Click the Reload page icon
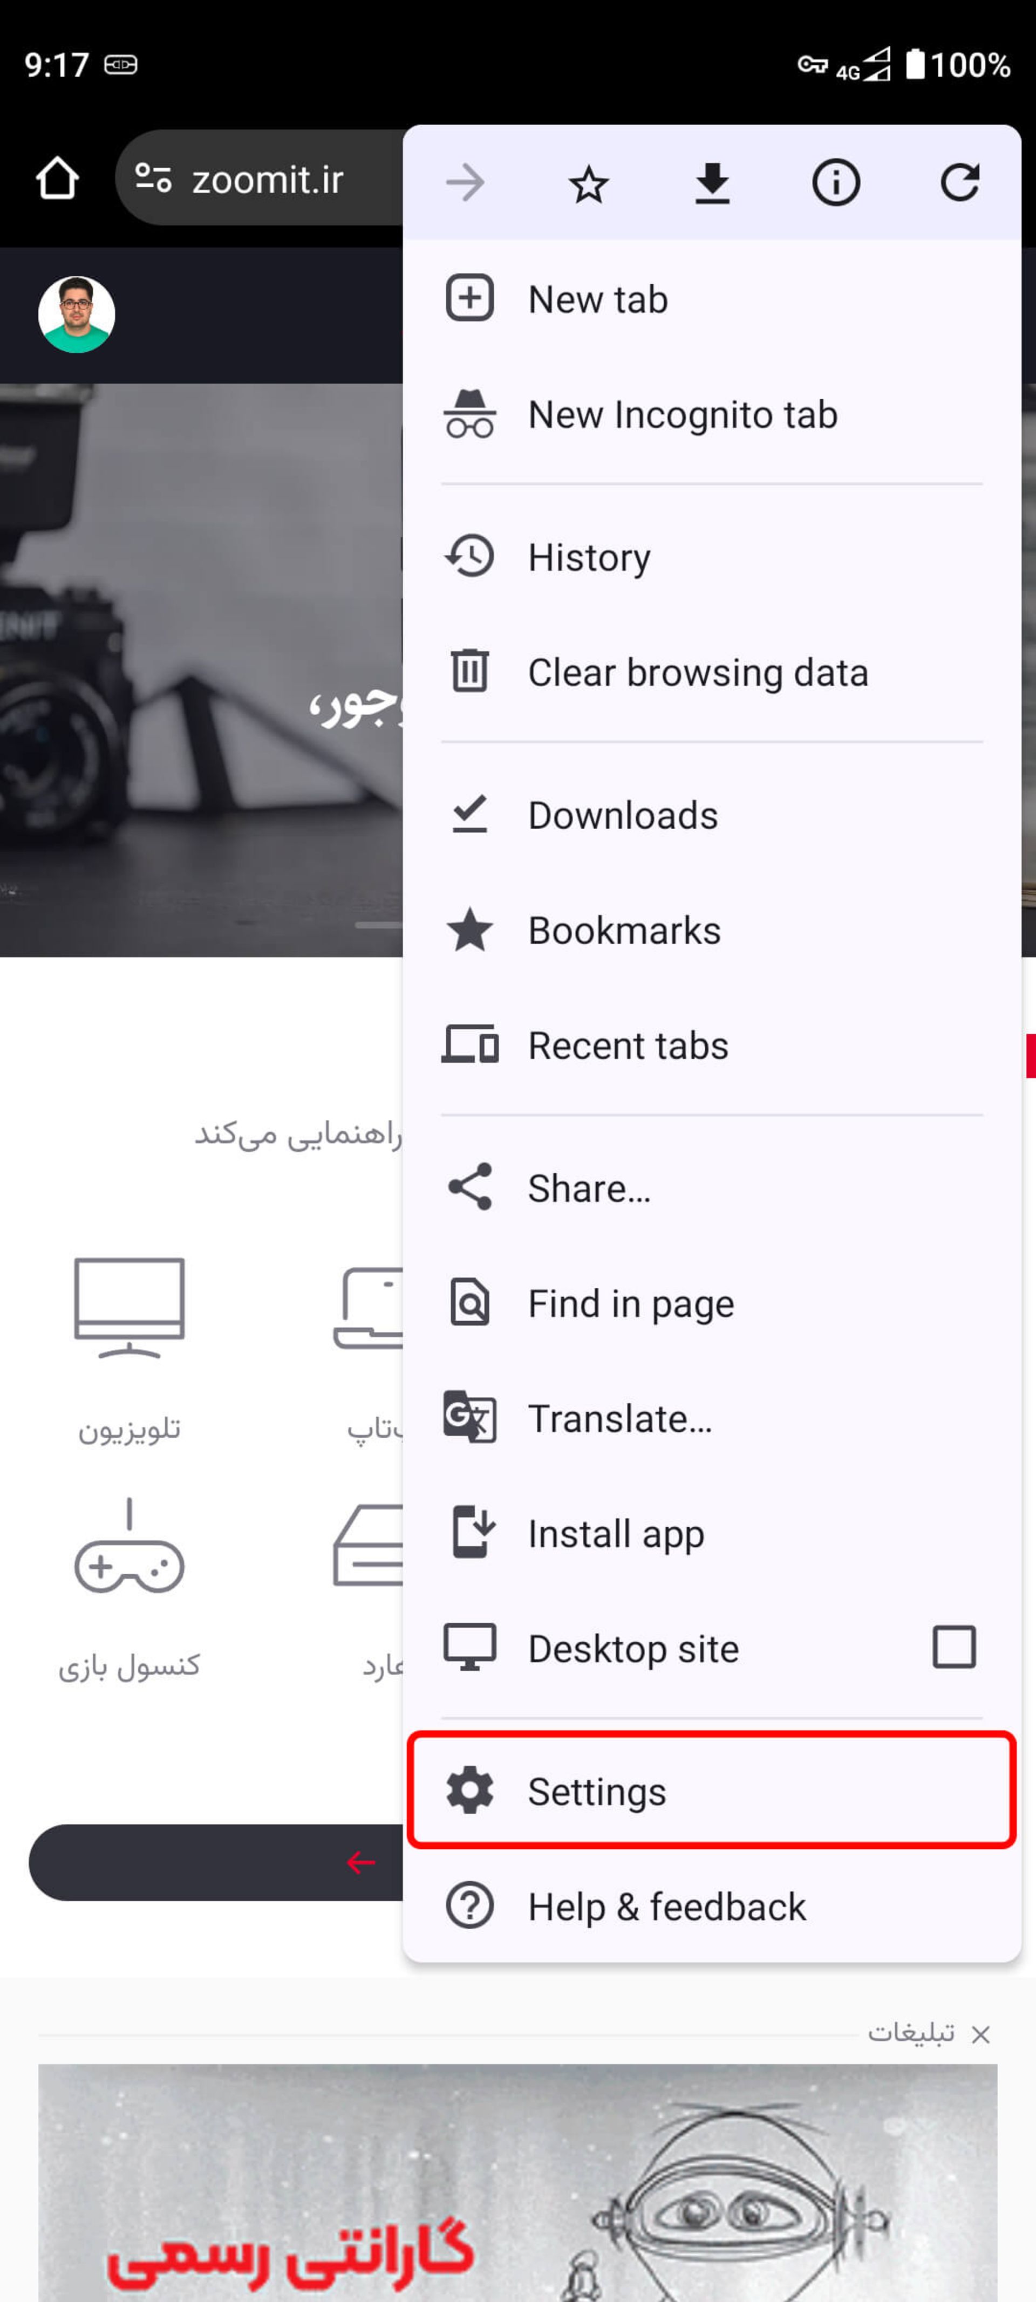The image size is (1036, 2302). (961, 181)
